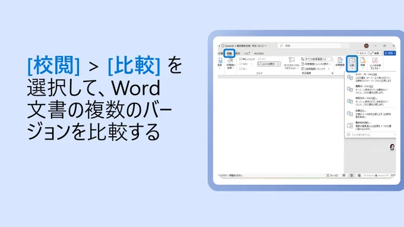The image size is (404, 227).
Task: Click the 新しいコメント (New Comment) button
Action: tap(247, 59)
